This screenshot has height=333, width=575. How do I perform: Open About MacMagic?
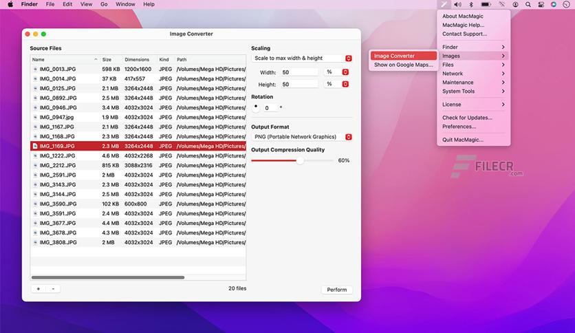[473, 16]
